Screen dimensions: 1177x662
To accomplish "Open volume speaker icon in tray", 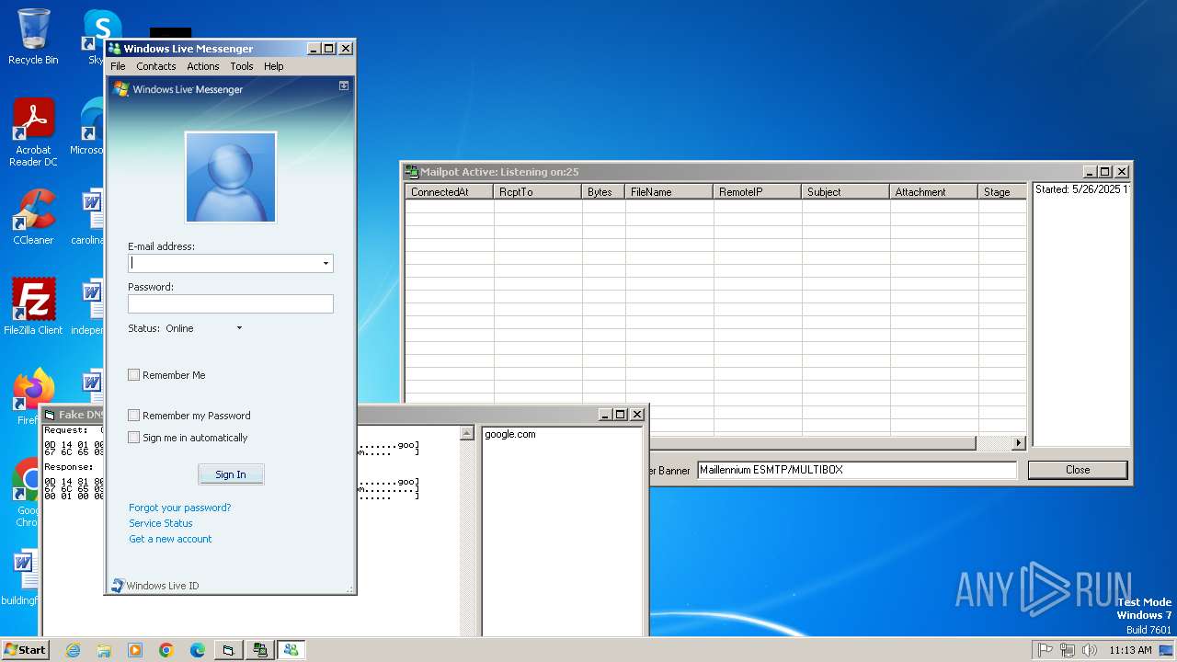I will [x=1090, y=650].
